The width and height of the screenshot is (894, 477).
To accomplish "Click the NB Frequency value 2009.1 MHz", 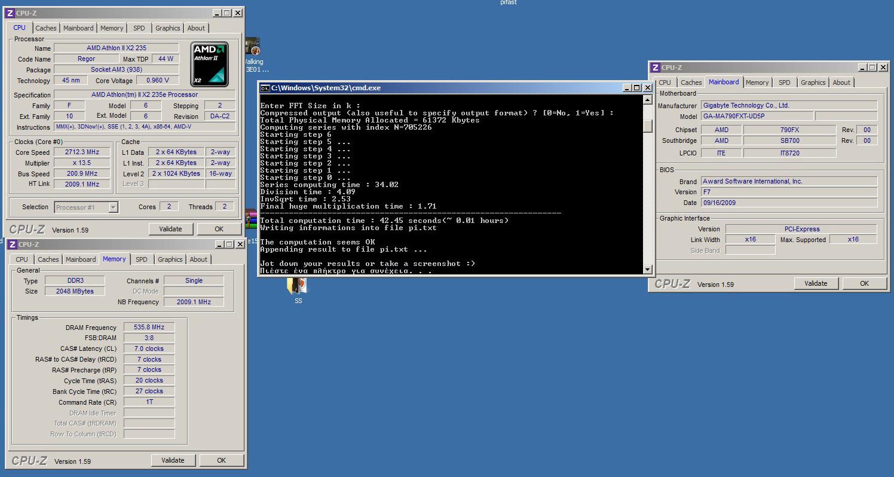I will [x=194, y=302].
